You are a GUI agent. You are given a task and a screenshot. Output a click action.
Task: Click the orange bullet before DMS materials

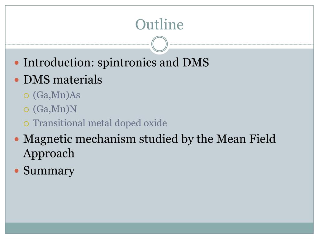coord(17,80)
